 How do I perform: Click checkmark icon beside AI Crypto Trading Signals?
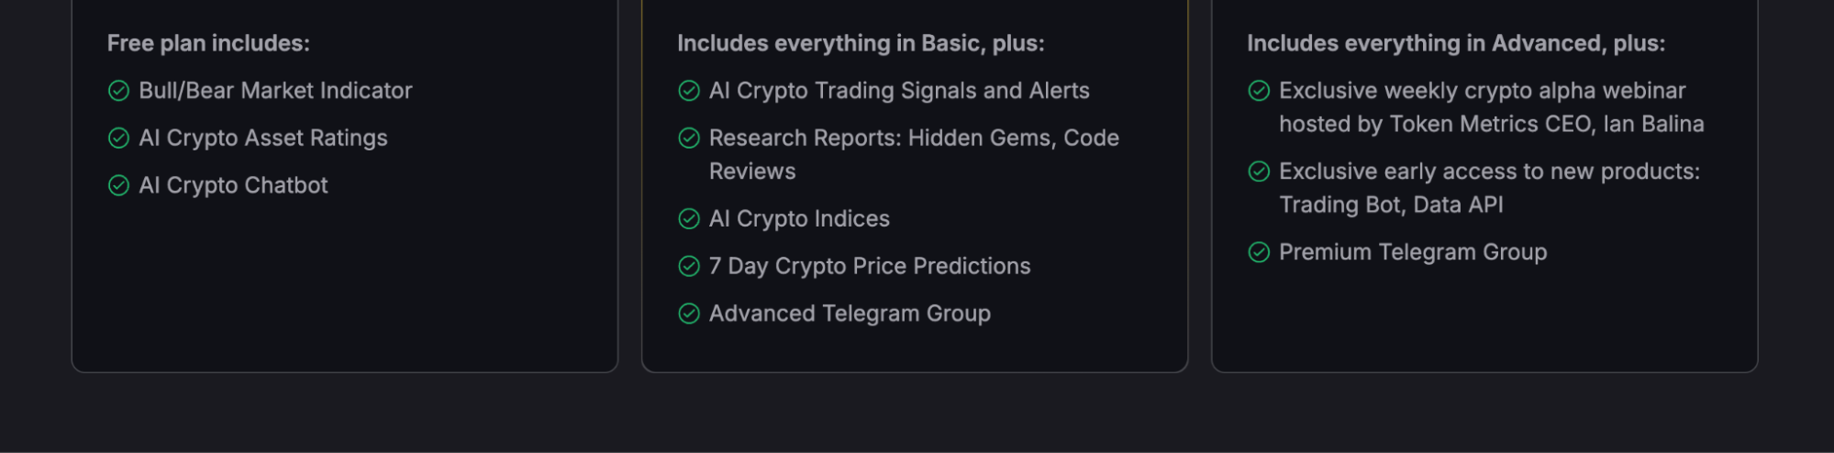(689, 91)
